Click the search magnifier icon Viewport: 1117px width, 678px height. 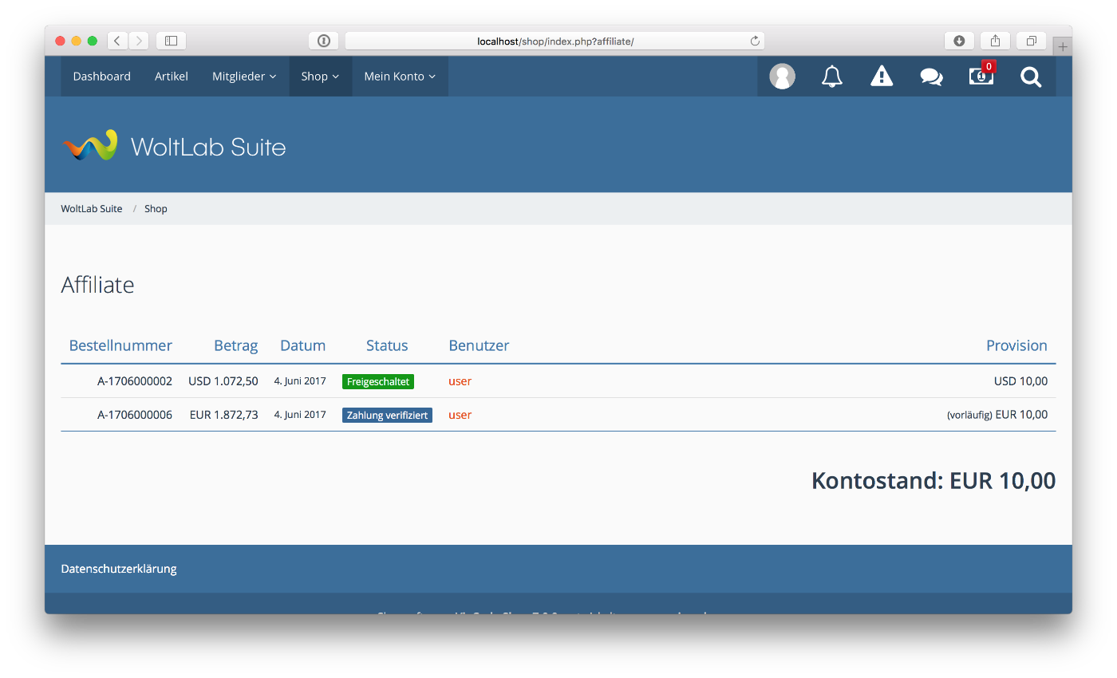(1031, 77)
